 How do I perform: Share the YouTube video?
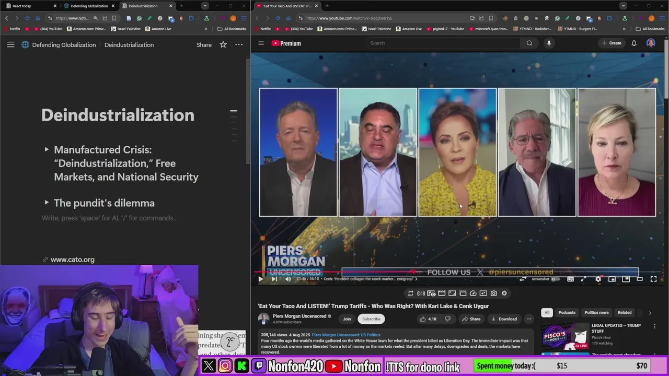pyautogui.click(x=471, y=319)
